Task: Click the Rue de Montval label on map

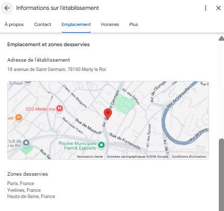Action: (x=88, y=126)
